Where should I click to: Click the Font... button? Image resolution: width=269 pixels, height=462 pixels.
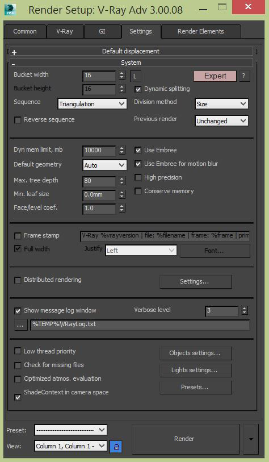[x=215, y=251]
